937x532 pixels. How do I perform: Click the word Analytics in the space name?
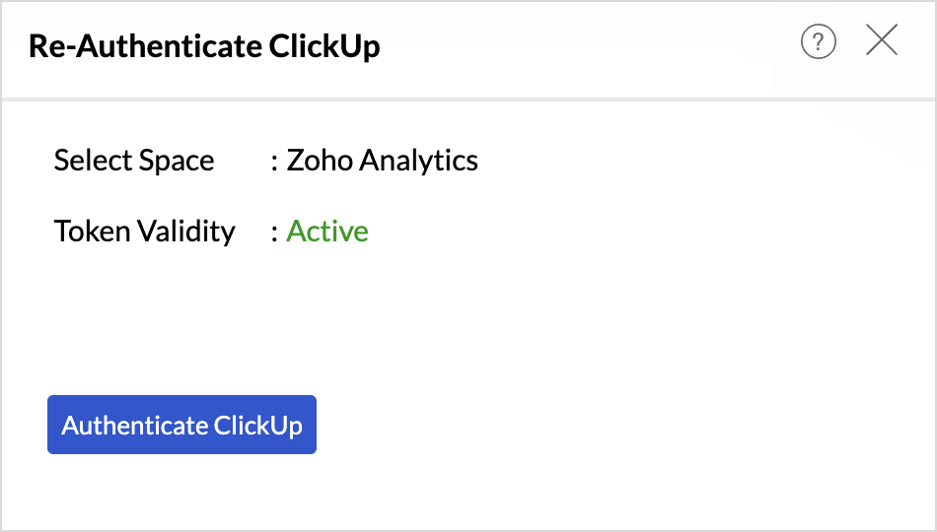419,161
